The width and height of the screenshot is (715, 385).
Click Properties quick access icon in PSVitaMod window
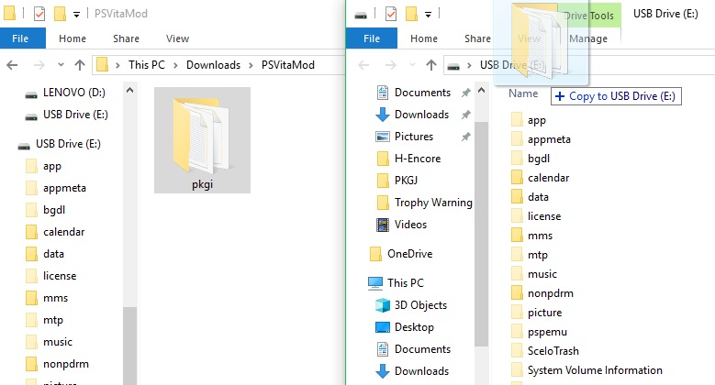tap(39, 14)
